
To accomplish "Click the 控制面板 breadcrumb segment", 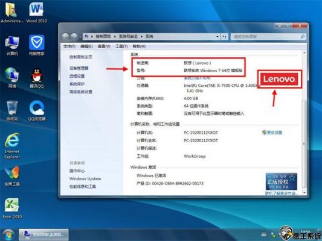I will click(x=103, y=36).
